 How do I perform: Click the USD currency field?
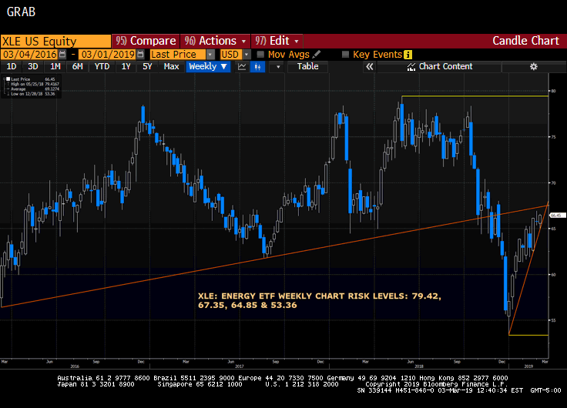(x=230, y=55)
